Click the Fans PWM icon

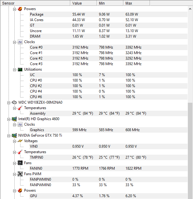coord(20,174)
